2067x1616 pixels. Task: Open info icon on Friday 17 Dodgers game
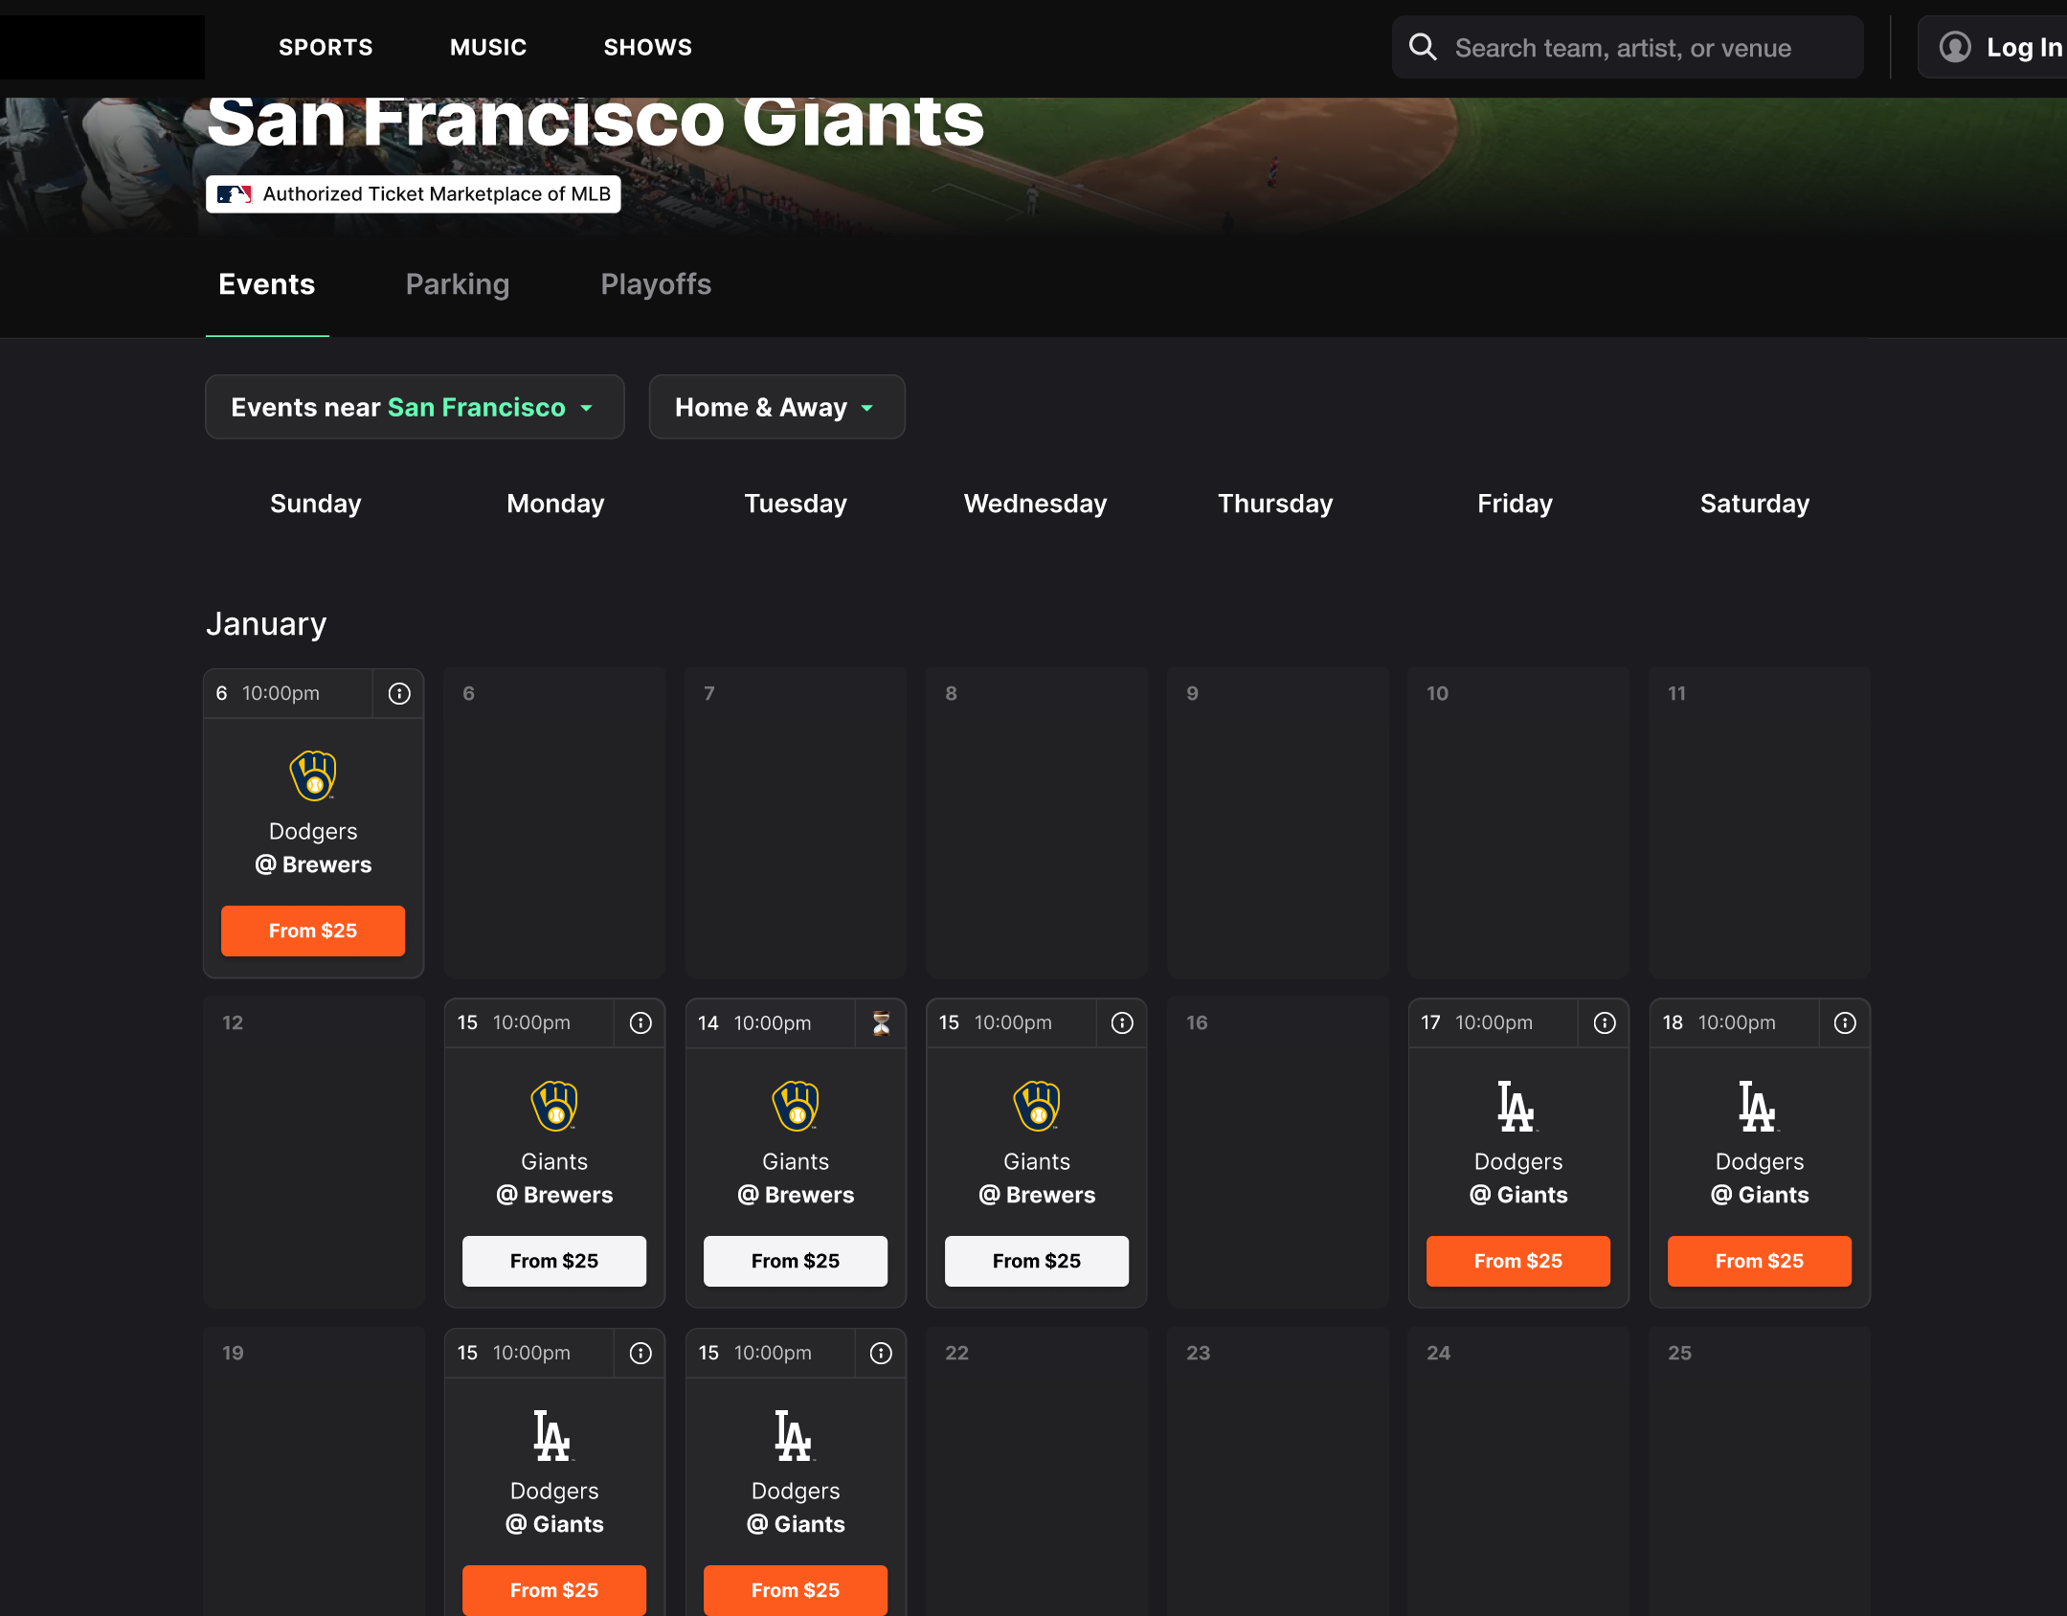pos(1605,1022)
